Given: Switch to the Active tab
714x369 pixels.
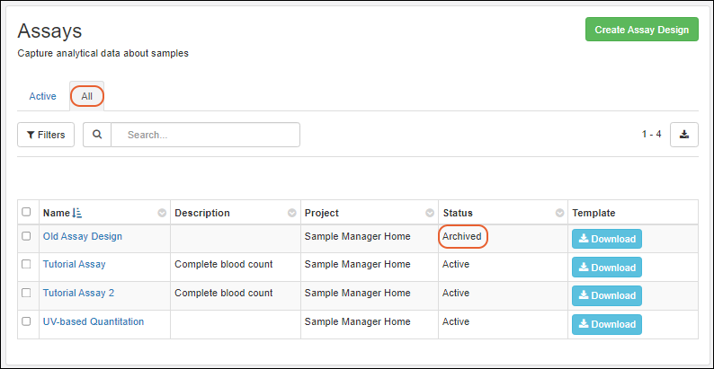Looking at the screenshot, I should (42, 96).
